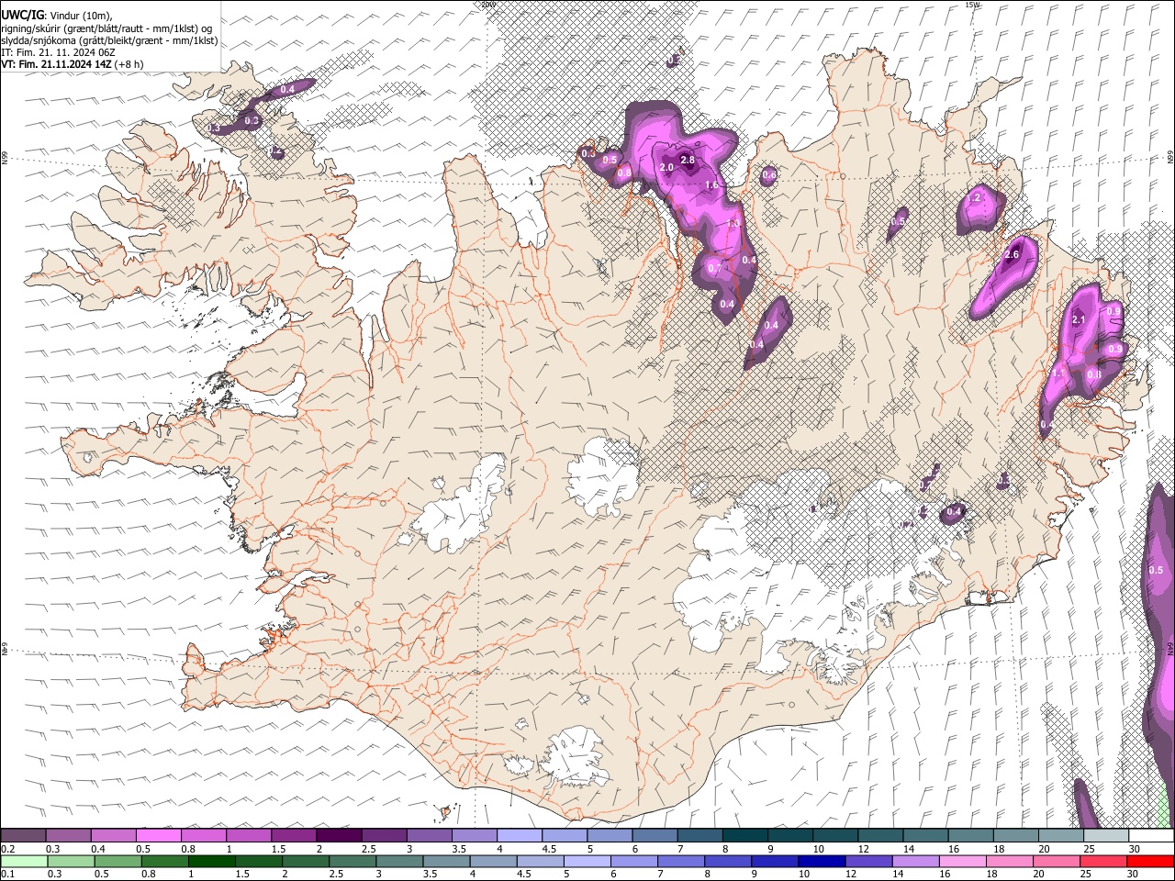Select white snow swatch after 30

(x=1151, y=836)
